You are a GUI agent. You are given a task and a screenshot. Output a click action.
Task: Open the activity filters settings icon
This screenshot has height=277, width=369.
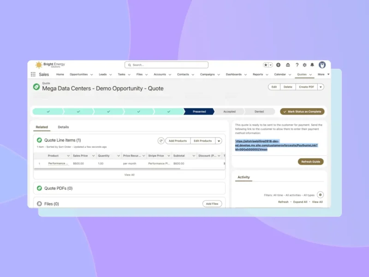pos(320,195)
